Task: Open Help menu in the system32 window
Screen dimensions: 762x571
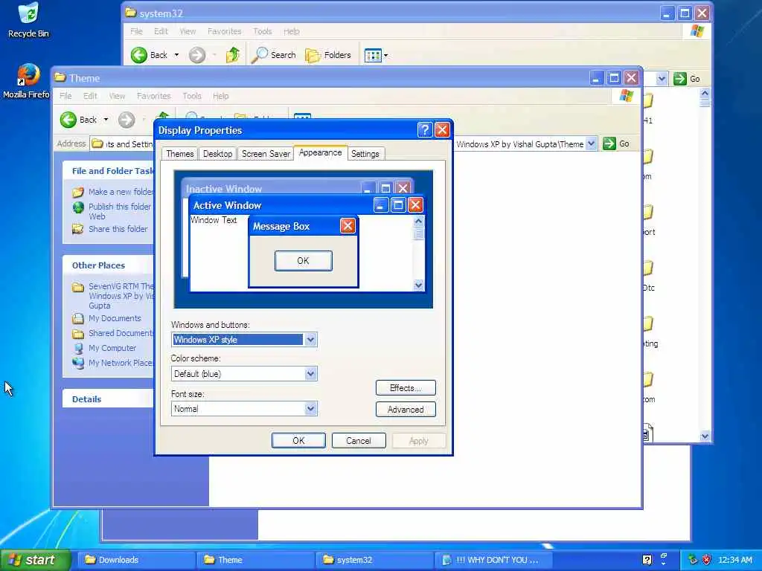Action: [292, 31]
